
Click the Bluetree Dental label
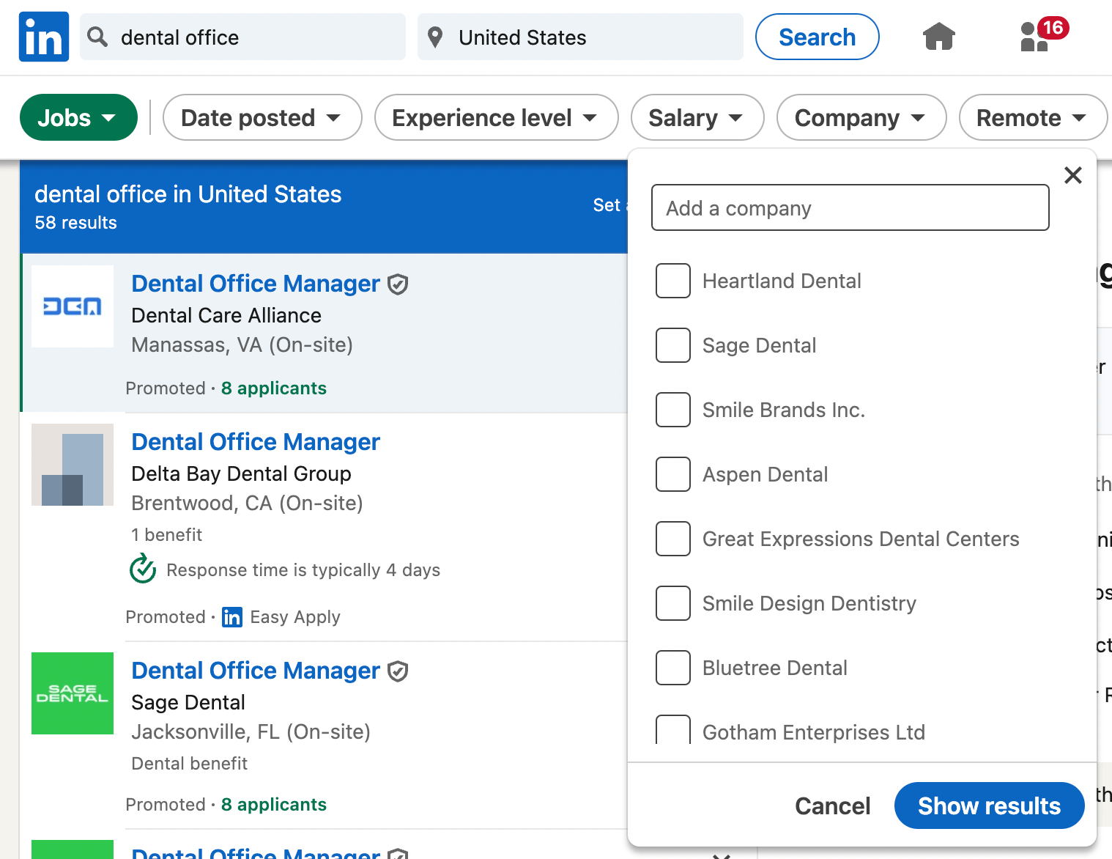coord(775,668)
